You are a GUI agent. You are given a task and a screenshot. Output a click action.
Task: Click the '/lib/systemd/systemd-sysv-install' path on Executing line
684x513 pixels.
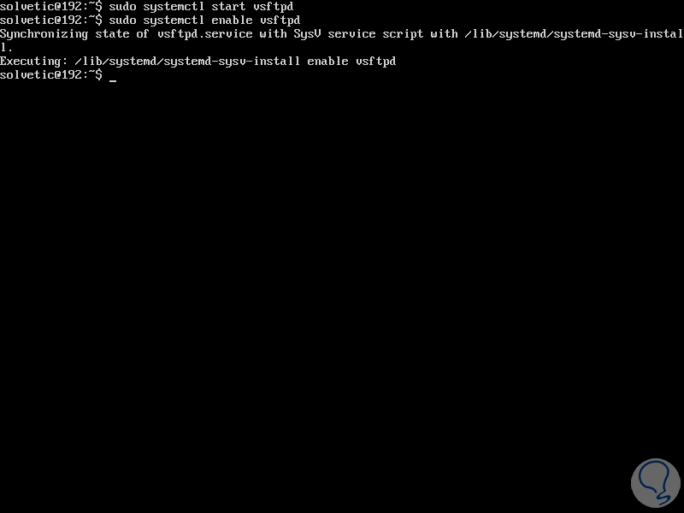pos(187,61)
